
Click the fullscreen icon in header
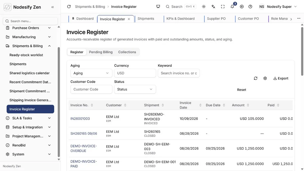click(223, 7)
